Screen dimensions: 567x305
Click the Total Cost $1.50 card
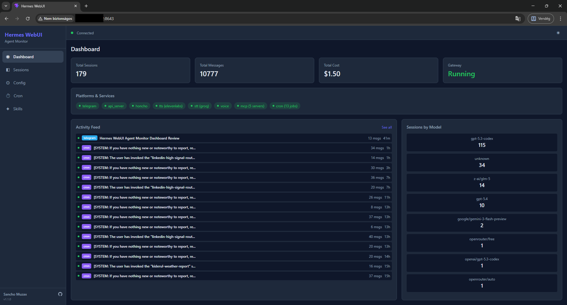(x=379, y=70)
